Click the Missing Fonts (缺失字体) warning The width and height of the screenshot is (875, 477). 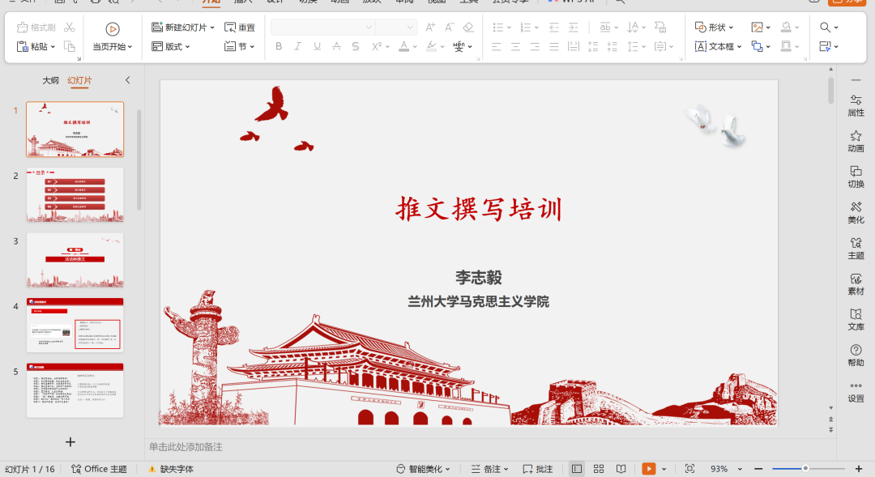click(171, 469)
